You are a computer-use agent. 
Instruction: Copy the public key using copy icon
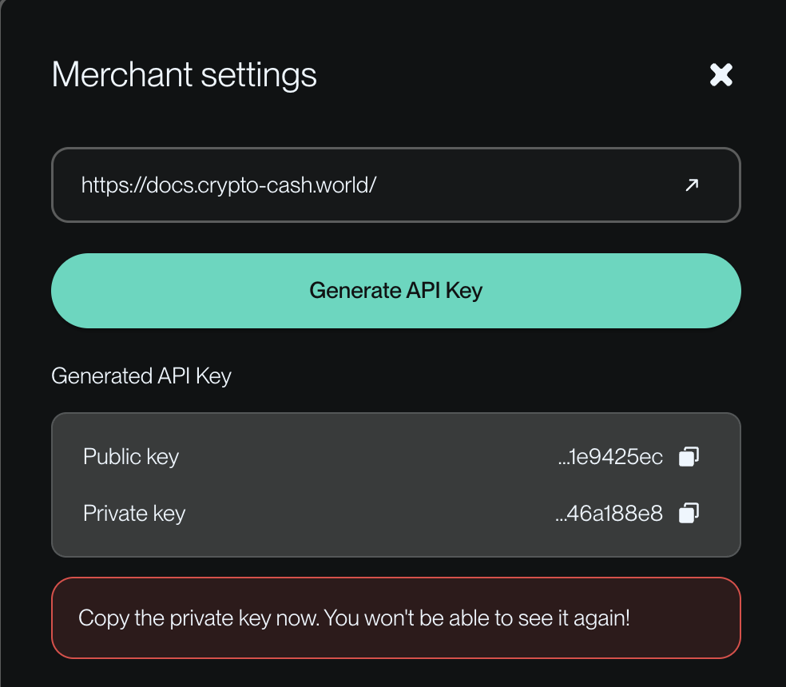click(689, 457)
